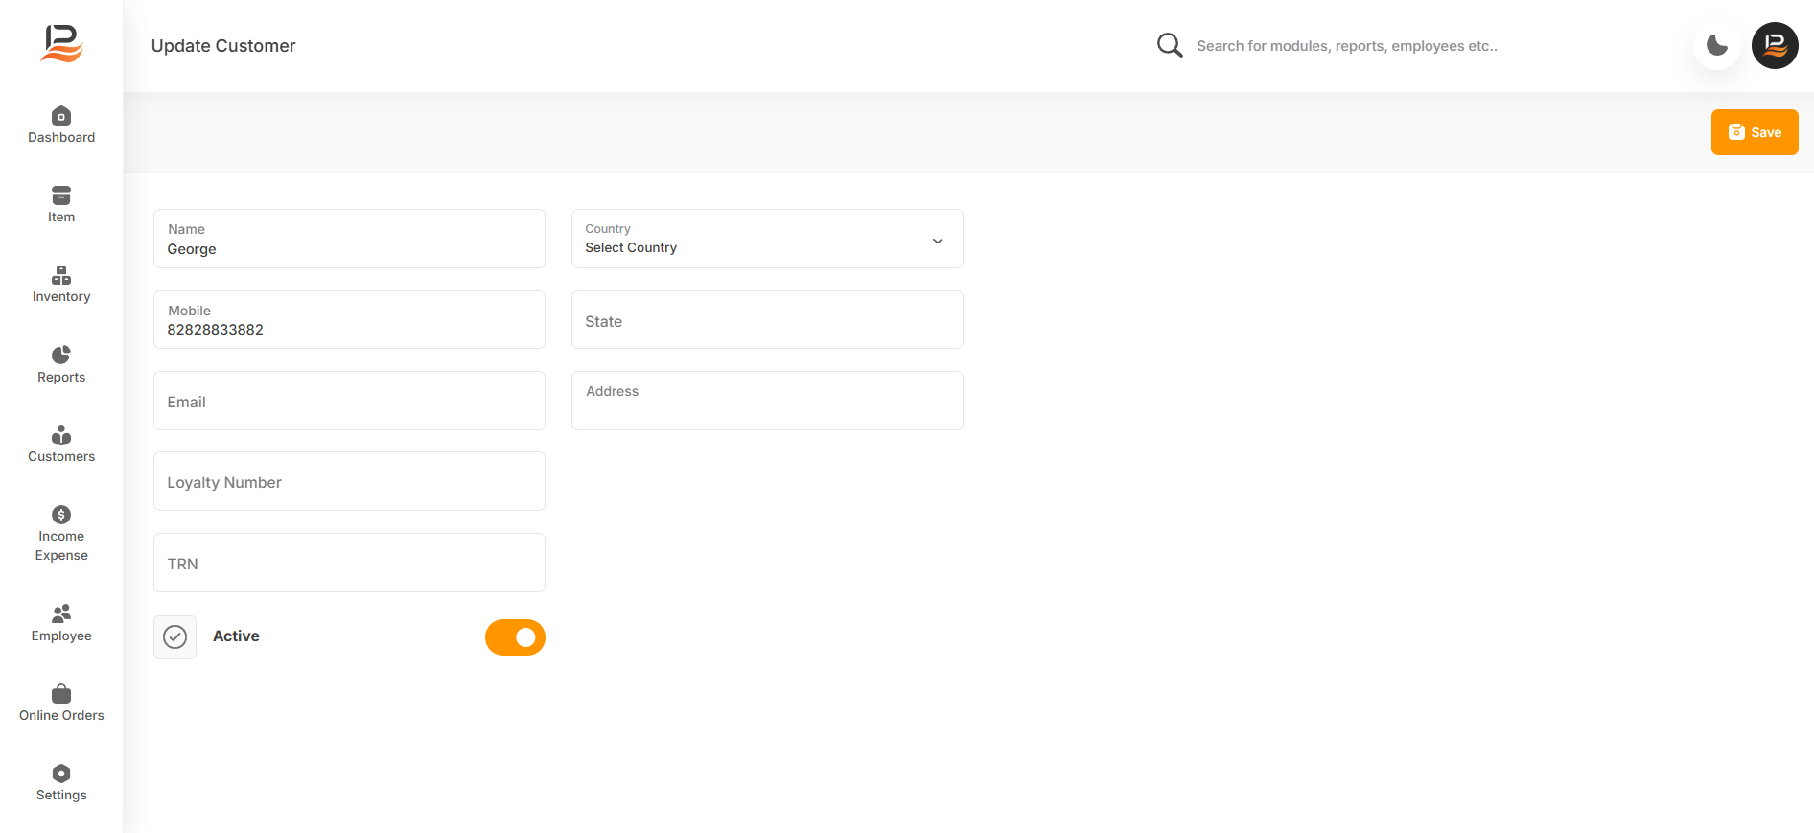Click the Name field with George
Image resolution: width=1814 pixels, height=833 pixels.
(349, 239)
